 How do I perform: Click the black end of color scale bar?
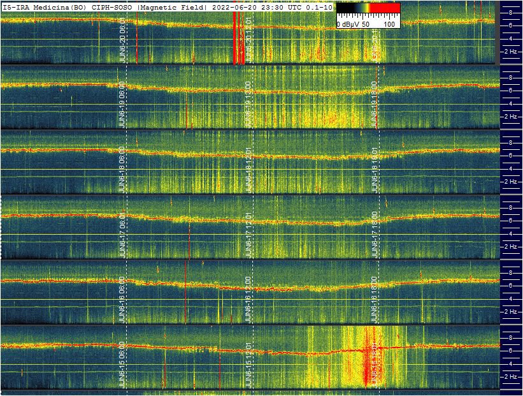[341, 8]
